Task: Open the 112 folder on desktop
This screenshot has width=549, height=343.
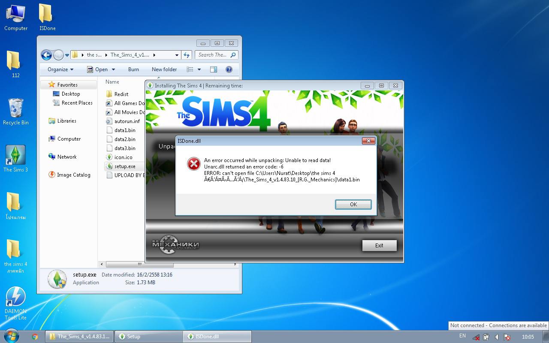Action: [x=15, y=64]
